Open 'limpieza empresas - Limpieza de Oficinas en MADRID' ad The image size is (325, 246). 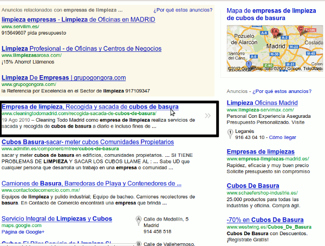click(x=79, y=19)
